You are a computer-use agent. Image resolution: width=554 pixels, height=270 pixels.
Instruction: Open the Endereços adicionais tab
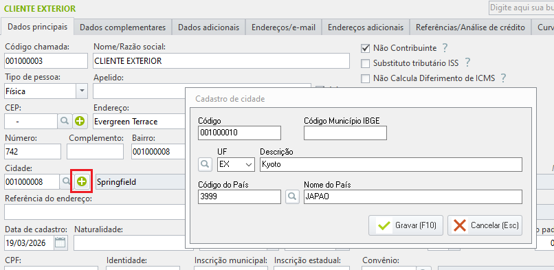[x=366, y=27]
